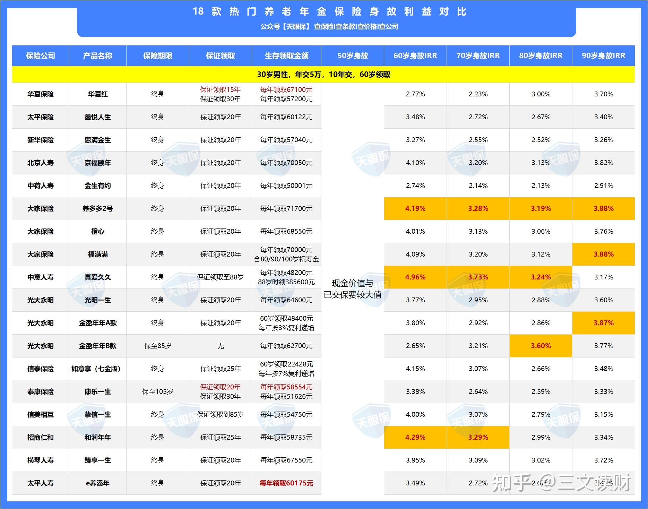Select the 保证领取 column header
Screen dimensions: 648x509
[221, 56]
